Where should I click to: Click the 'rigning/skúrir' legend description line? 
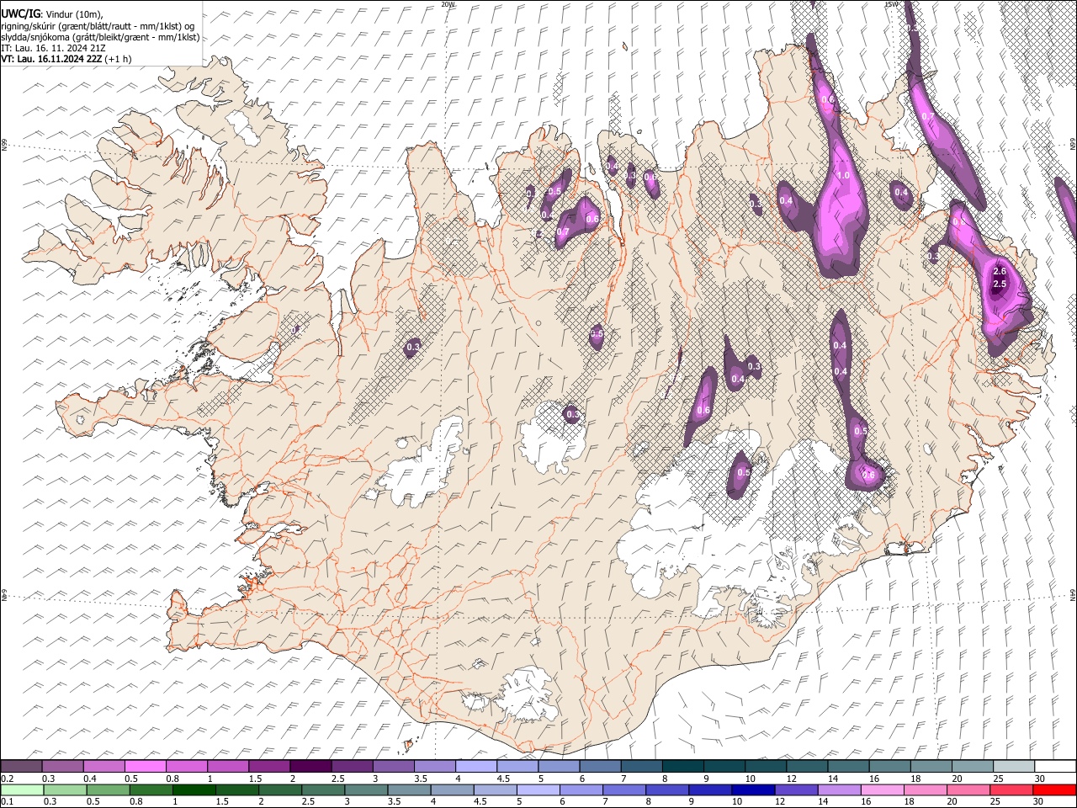point(98,26)
